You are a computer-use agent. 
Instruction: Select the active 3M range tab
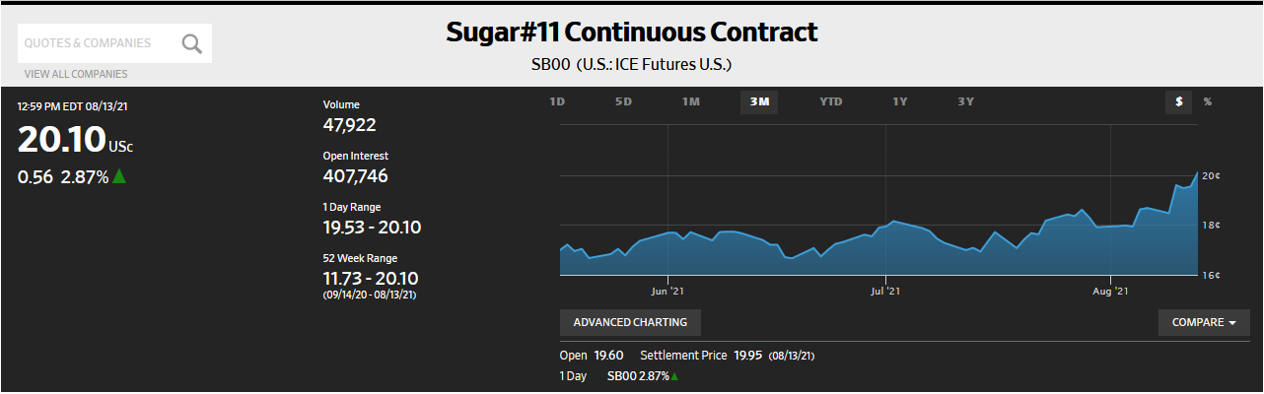tap(759, 101)
